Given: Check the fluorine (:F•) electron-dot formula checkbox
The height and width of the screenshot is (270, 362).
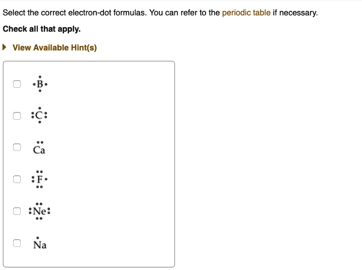Looking at the screenshot, I should [17, 179].
